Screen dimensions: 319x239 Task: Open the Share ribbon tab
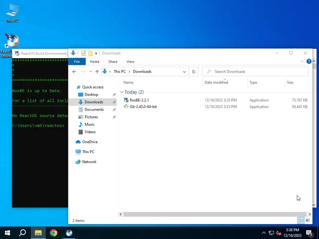(x=113, y=62)
